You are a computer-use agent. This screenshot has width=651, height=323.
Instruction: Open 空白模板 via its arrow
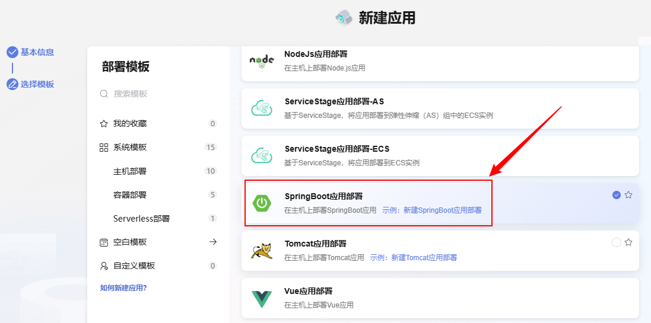(x=213, y=242)
